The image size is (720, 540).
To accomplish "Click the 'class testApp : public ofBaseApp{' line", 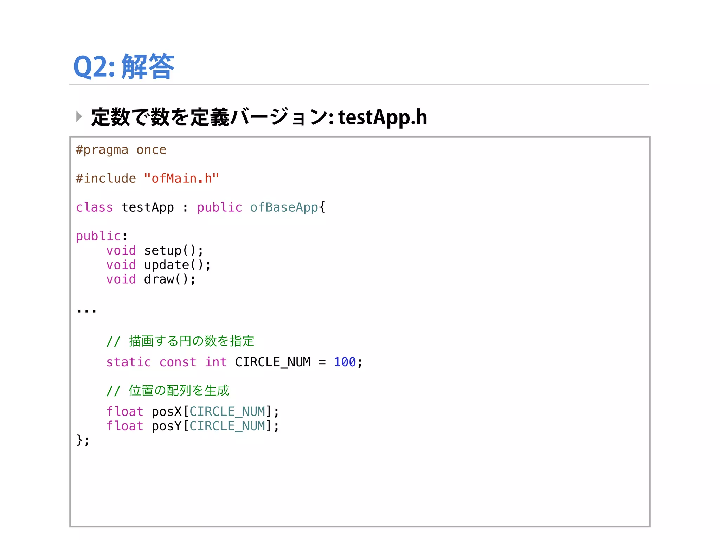I will 201,207.
